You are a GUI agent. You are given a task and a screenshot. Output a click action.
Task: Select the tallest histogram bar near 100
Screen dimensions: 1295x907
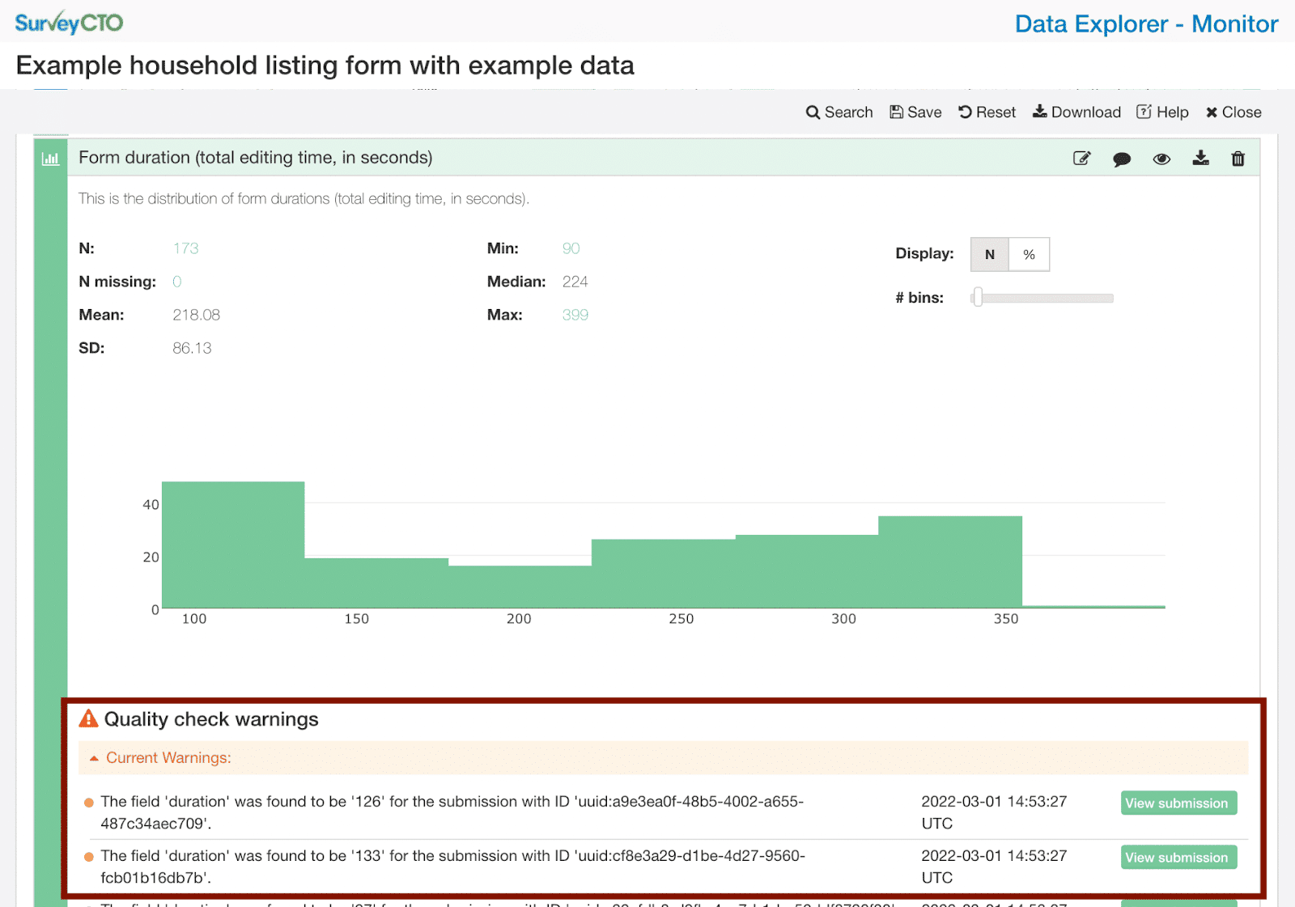(233, 545)
